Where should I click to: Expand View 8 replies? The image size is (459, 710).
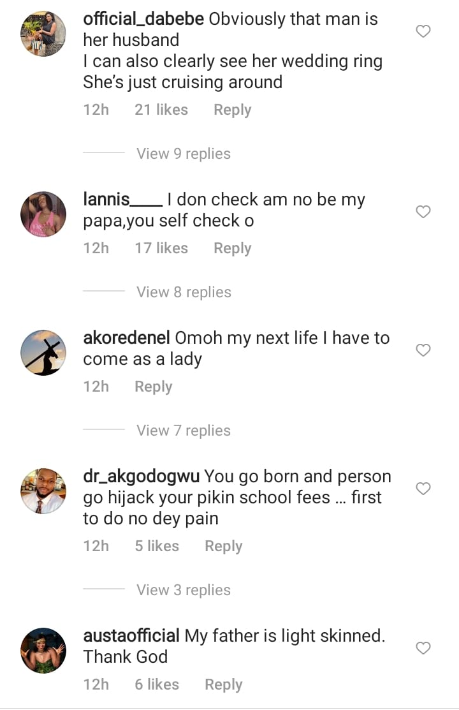(183, 292)
